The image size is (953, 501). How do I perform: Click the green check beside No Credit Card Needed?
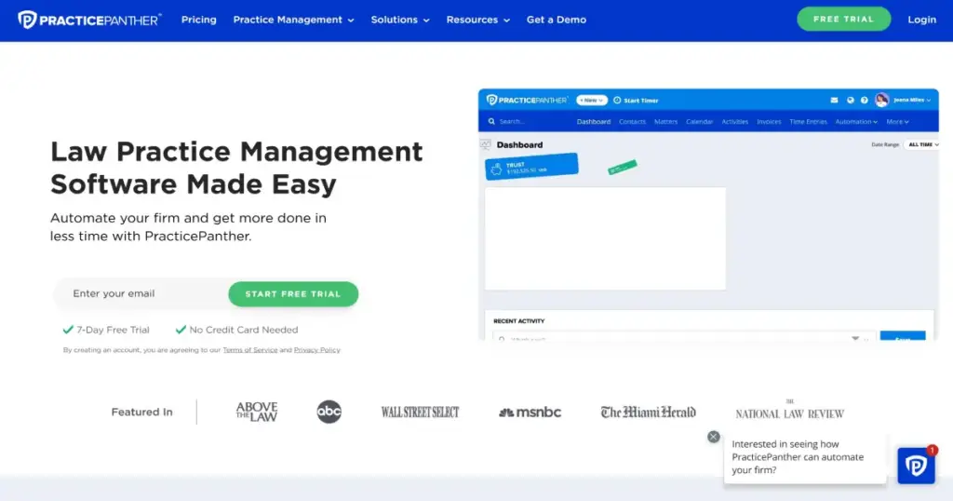pyautogui.click(x=181, y=330)
